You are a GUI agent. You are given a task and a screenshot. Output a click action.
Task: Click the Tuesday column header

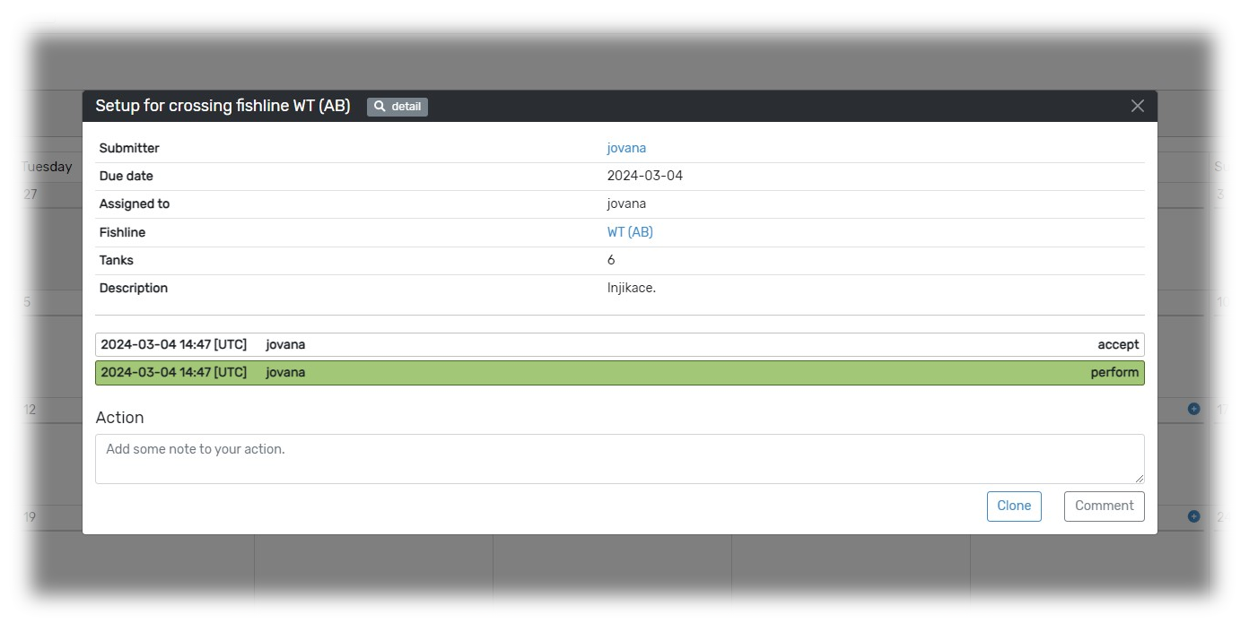[47, 167]
